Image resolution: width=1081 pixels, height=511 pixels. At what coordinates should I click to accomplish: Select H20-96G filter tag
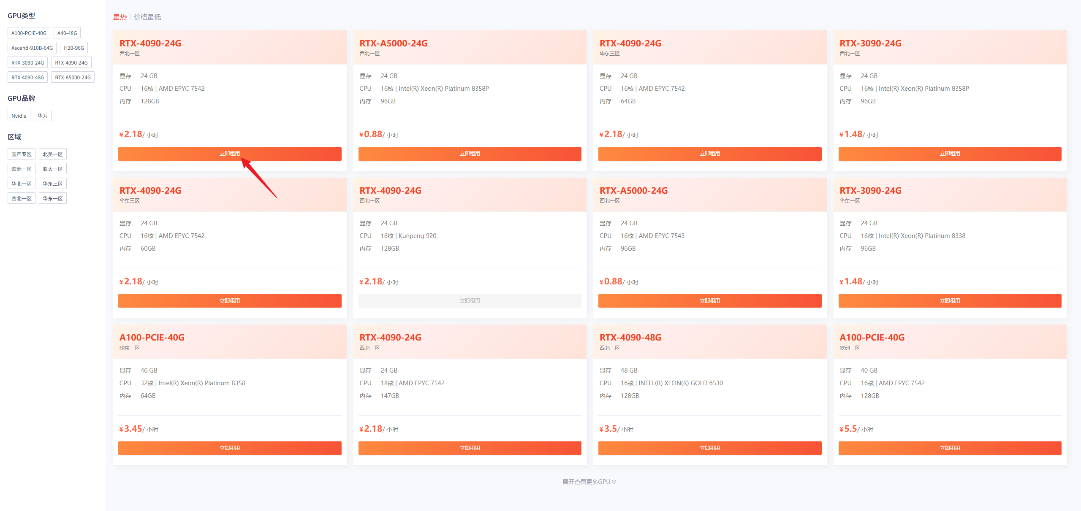click(x=74, y=48)
